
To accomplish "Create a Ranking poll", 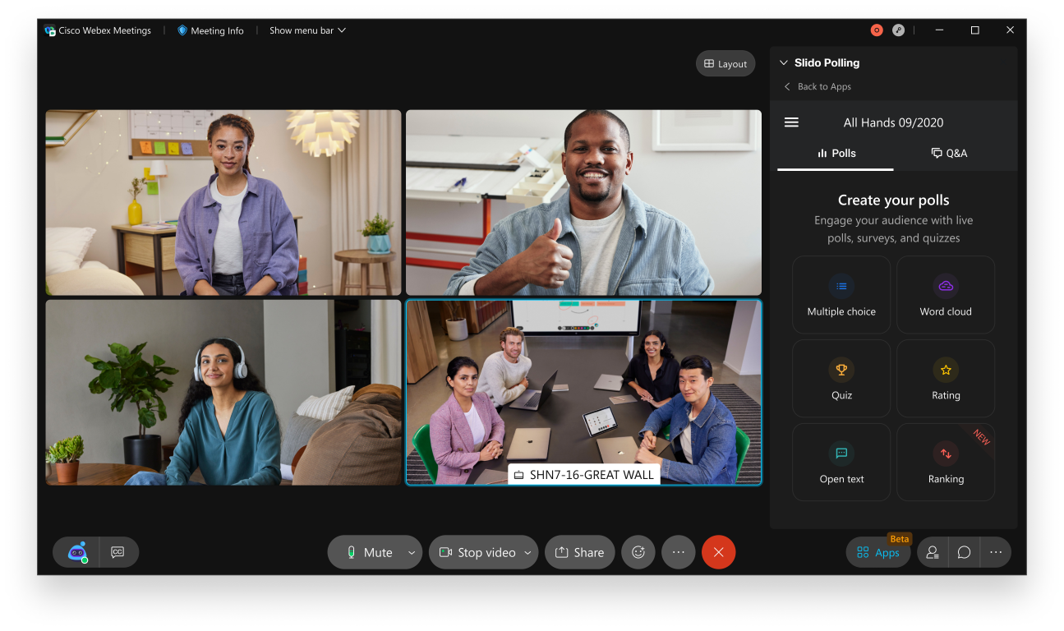I will click(946, 462).
